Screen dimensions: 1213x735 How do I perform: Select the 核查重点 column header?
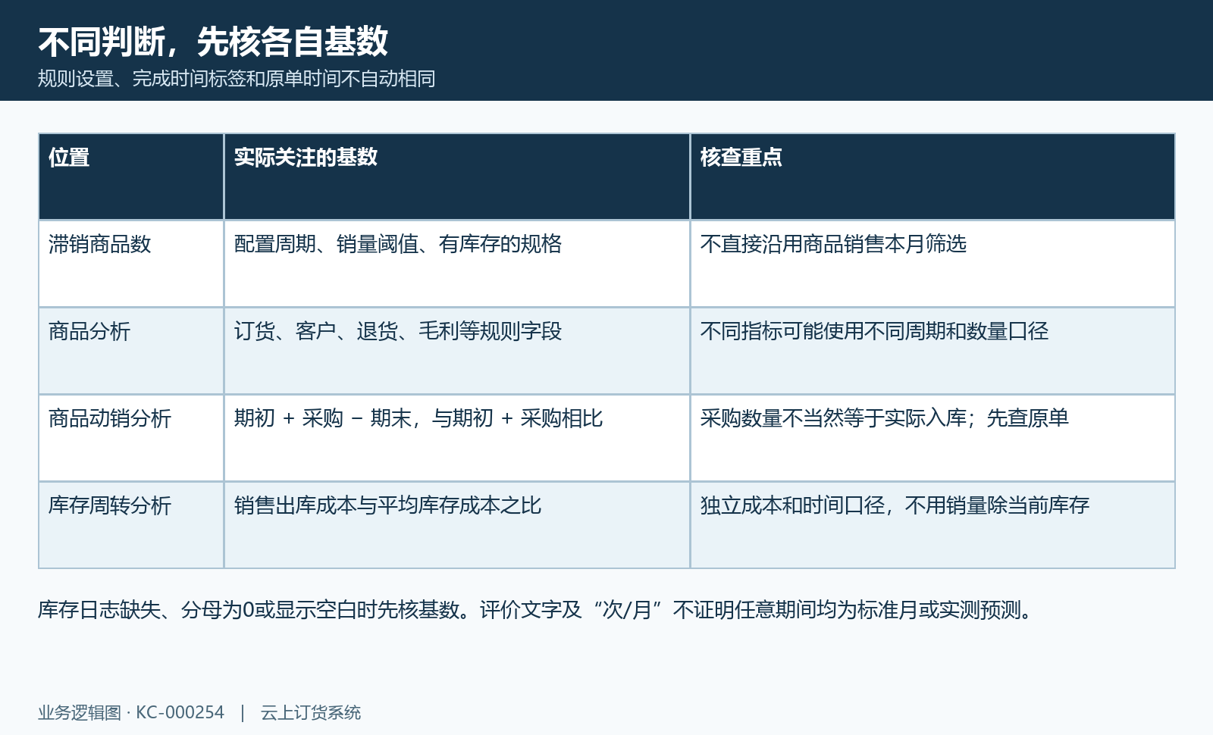932,177
